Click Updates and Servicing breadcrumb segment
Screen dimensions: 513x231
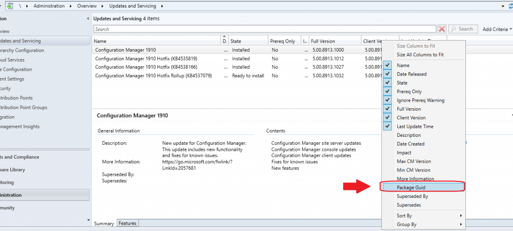coord(132,6)
